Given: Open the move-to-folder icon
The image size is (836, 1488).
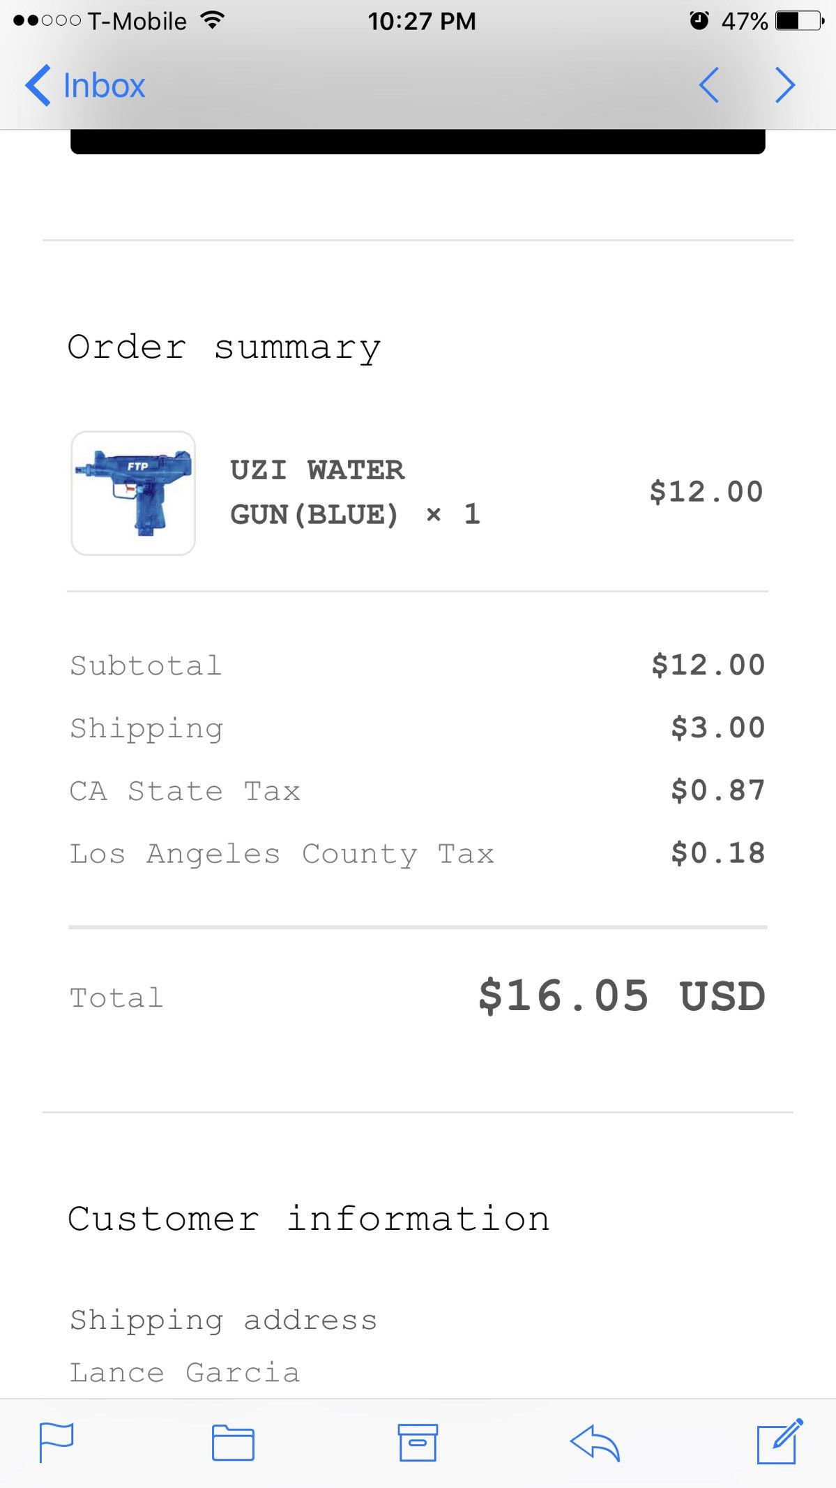Looking at the screenshot, I should 233,1442.
